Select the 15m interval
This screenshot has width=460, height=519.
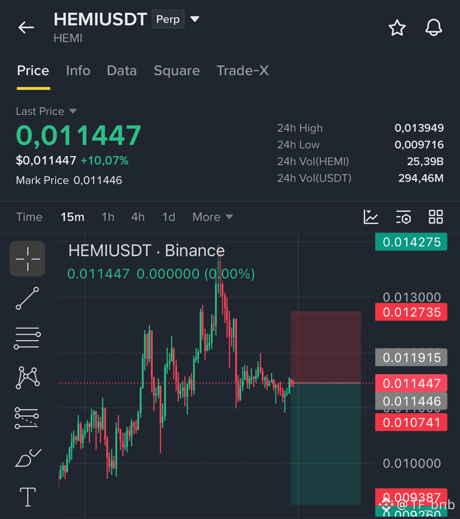72,217
